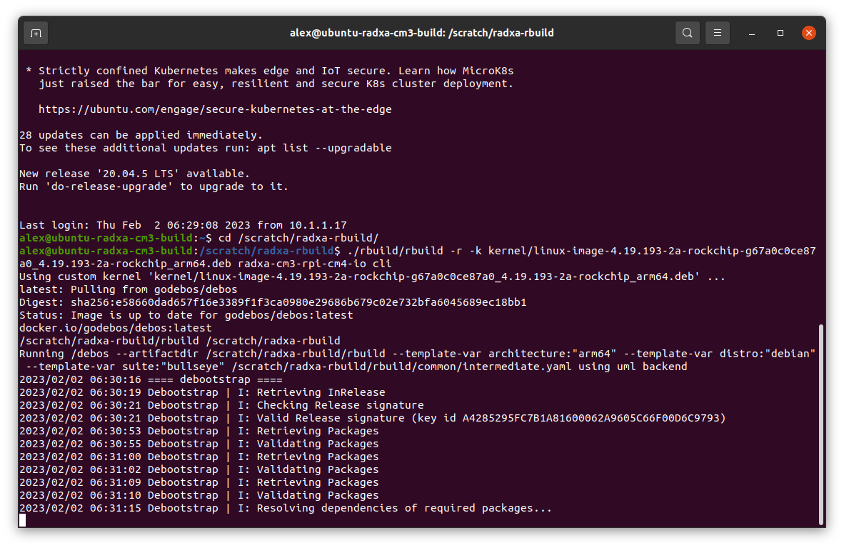The height and width of the screenshot is (548, 844).
Task: Click the blinking terminal cursor block
Action: click(23, 520)
